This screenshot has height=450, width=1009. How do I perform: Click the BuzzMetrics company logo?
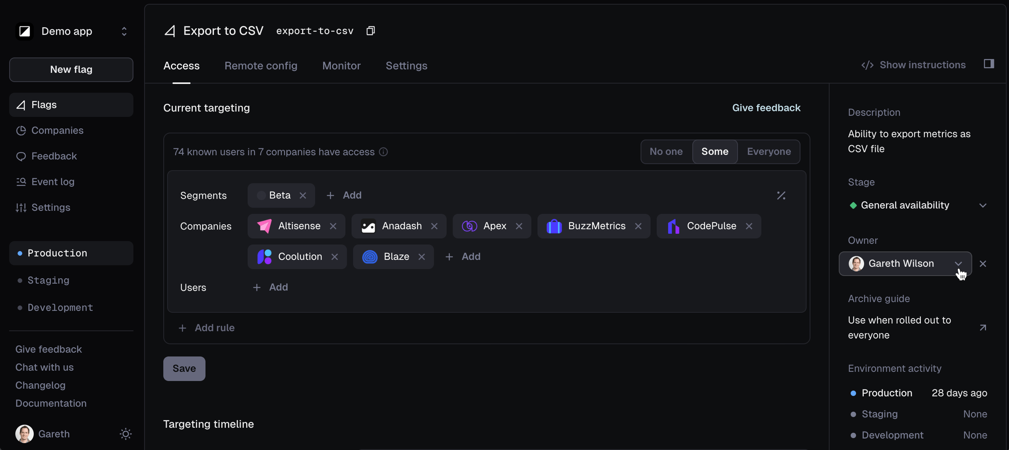554,226
